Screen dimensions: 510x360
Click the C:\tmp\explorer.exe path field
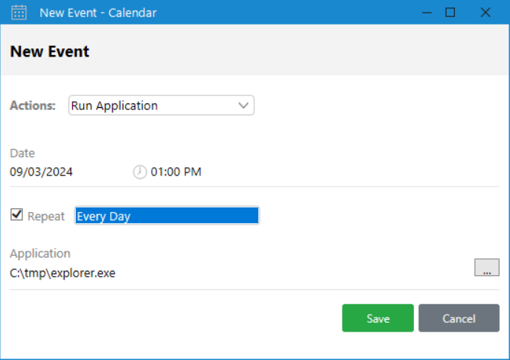point(63,273)
